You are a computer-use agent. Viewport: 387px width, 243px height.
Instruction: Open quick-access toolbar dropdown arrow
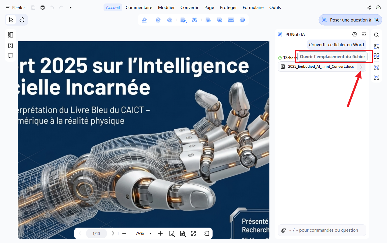click(71, 8)
